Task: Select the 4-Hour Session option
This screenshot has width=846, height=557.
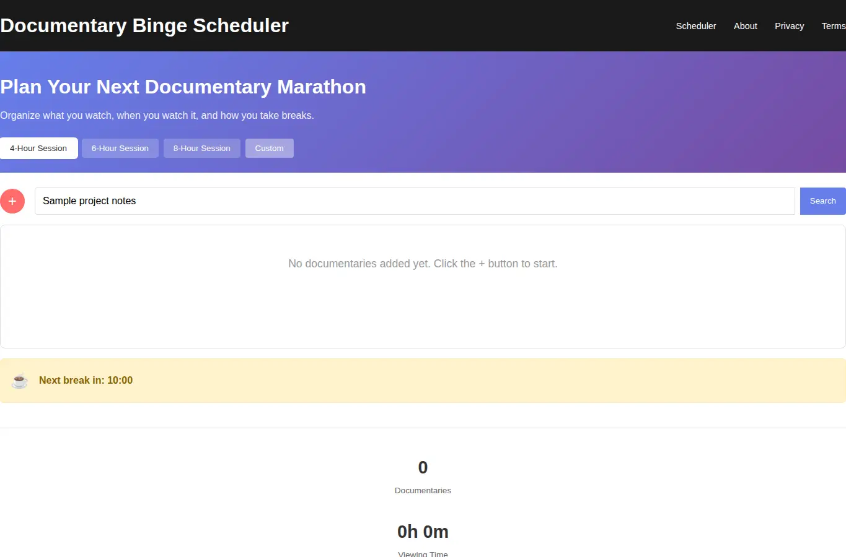Action: point(38,149)
